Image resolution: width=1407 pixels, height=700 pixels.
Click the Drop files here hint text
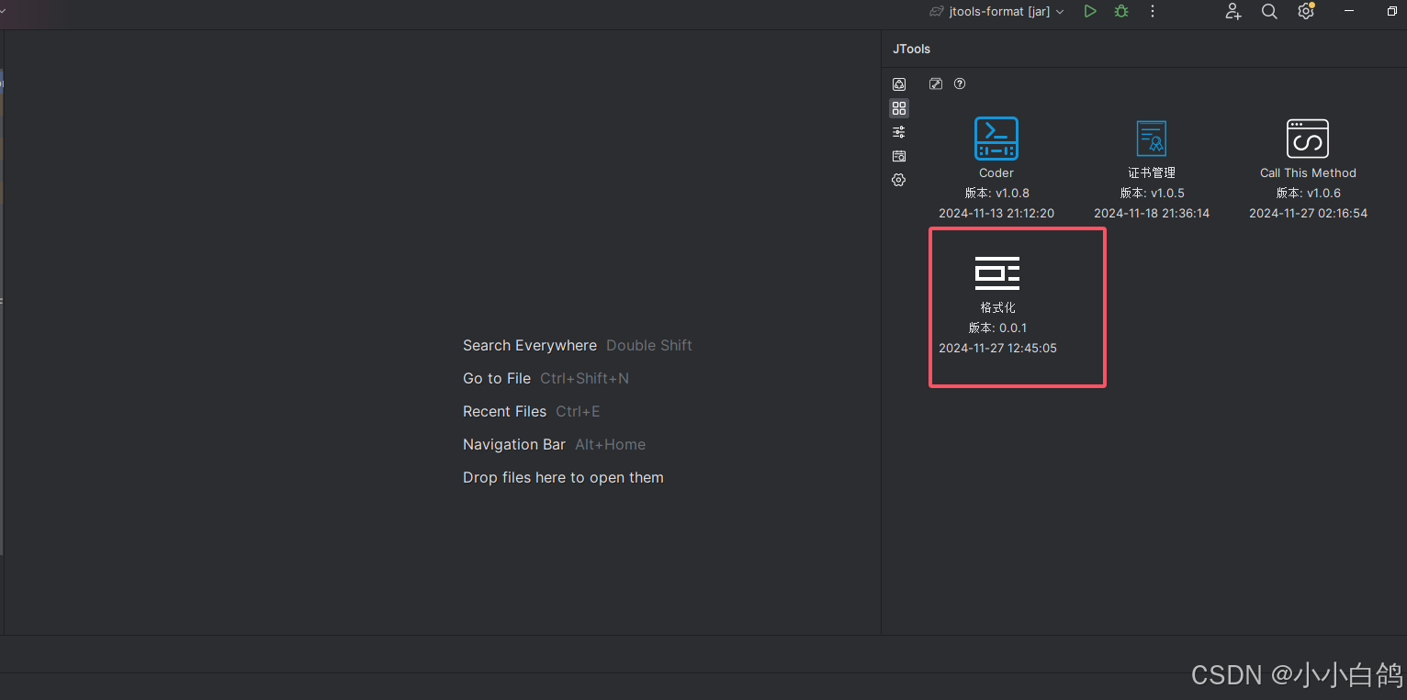[563, 477]
